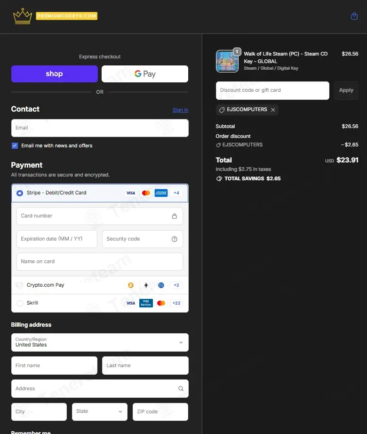Select Stripe Debit/Credit Card option

[x=20, y=193]
